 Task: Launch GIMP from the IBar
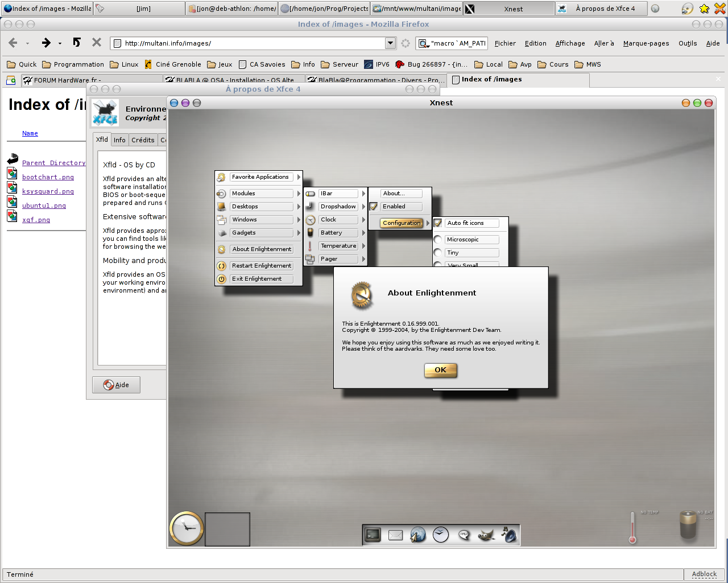coord(486,535)
